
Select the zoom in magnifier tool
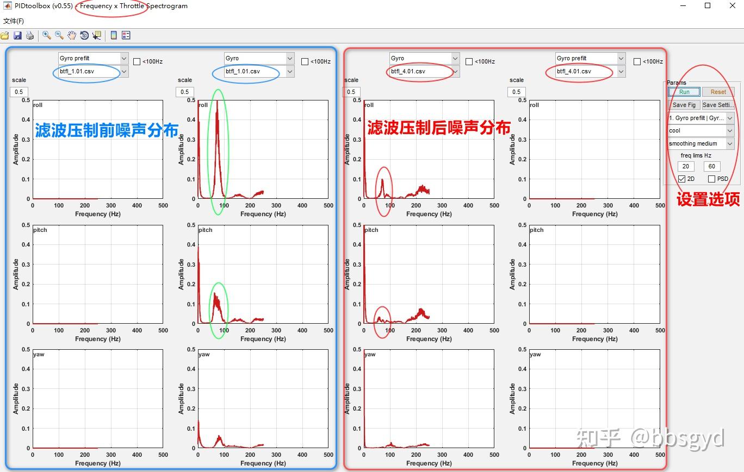point(47,35)
